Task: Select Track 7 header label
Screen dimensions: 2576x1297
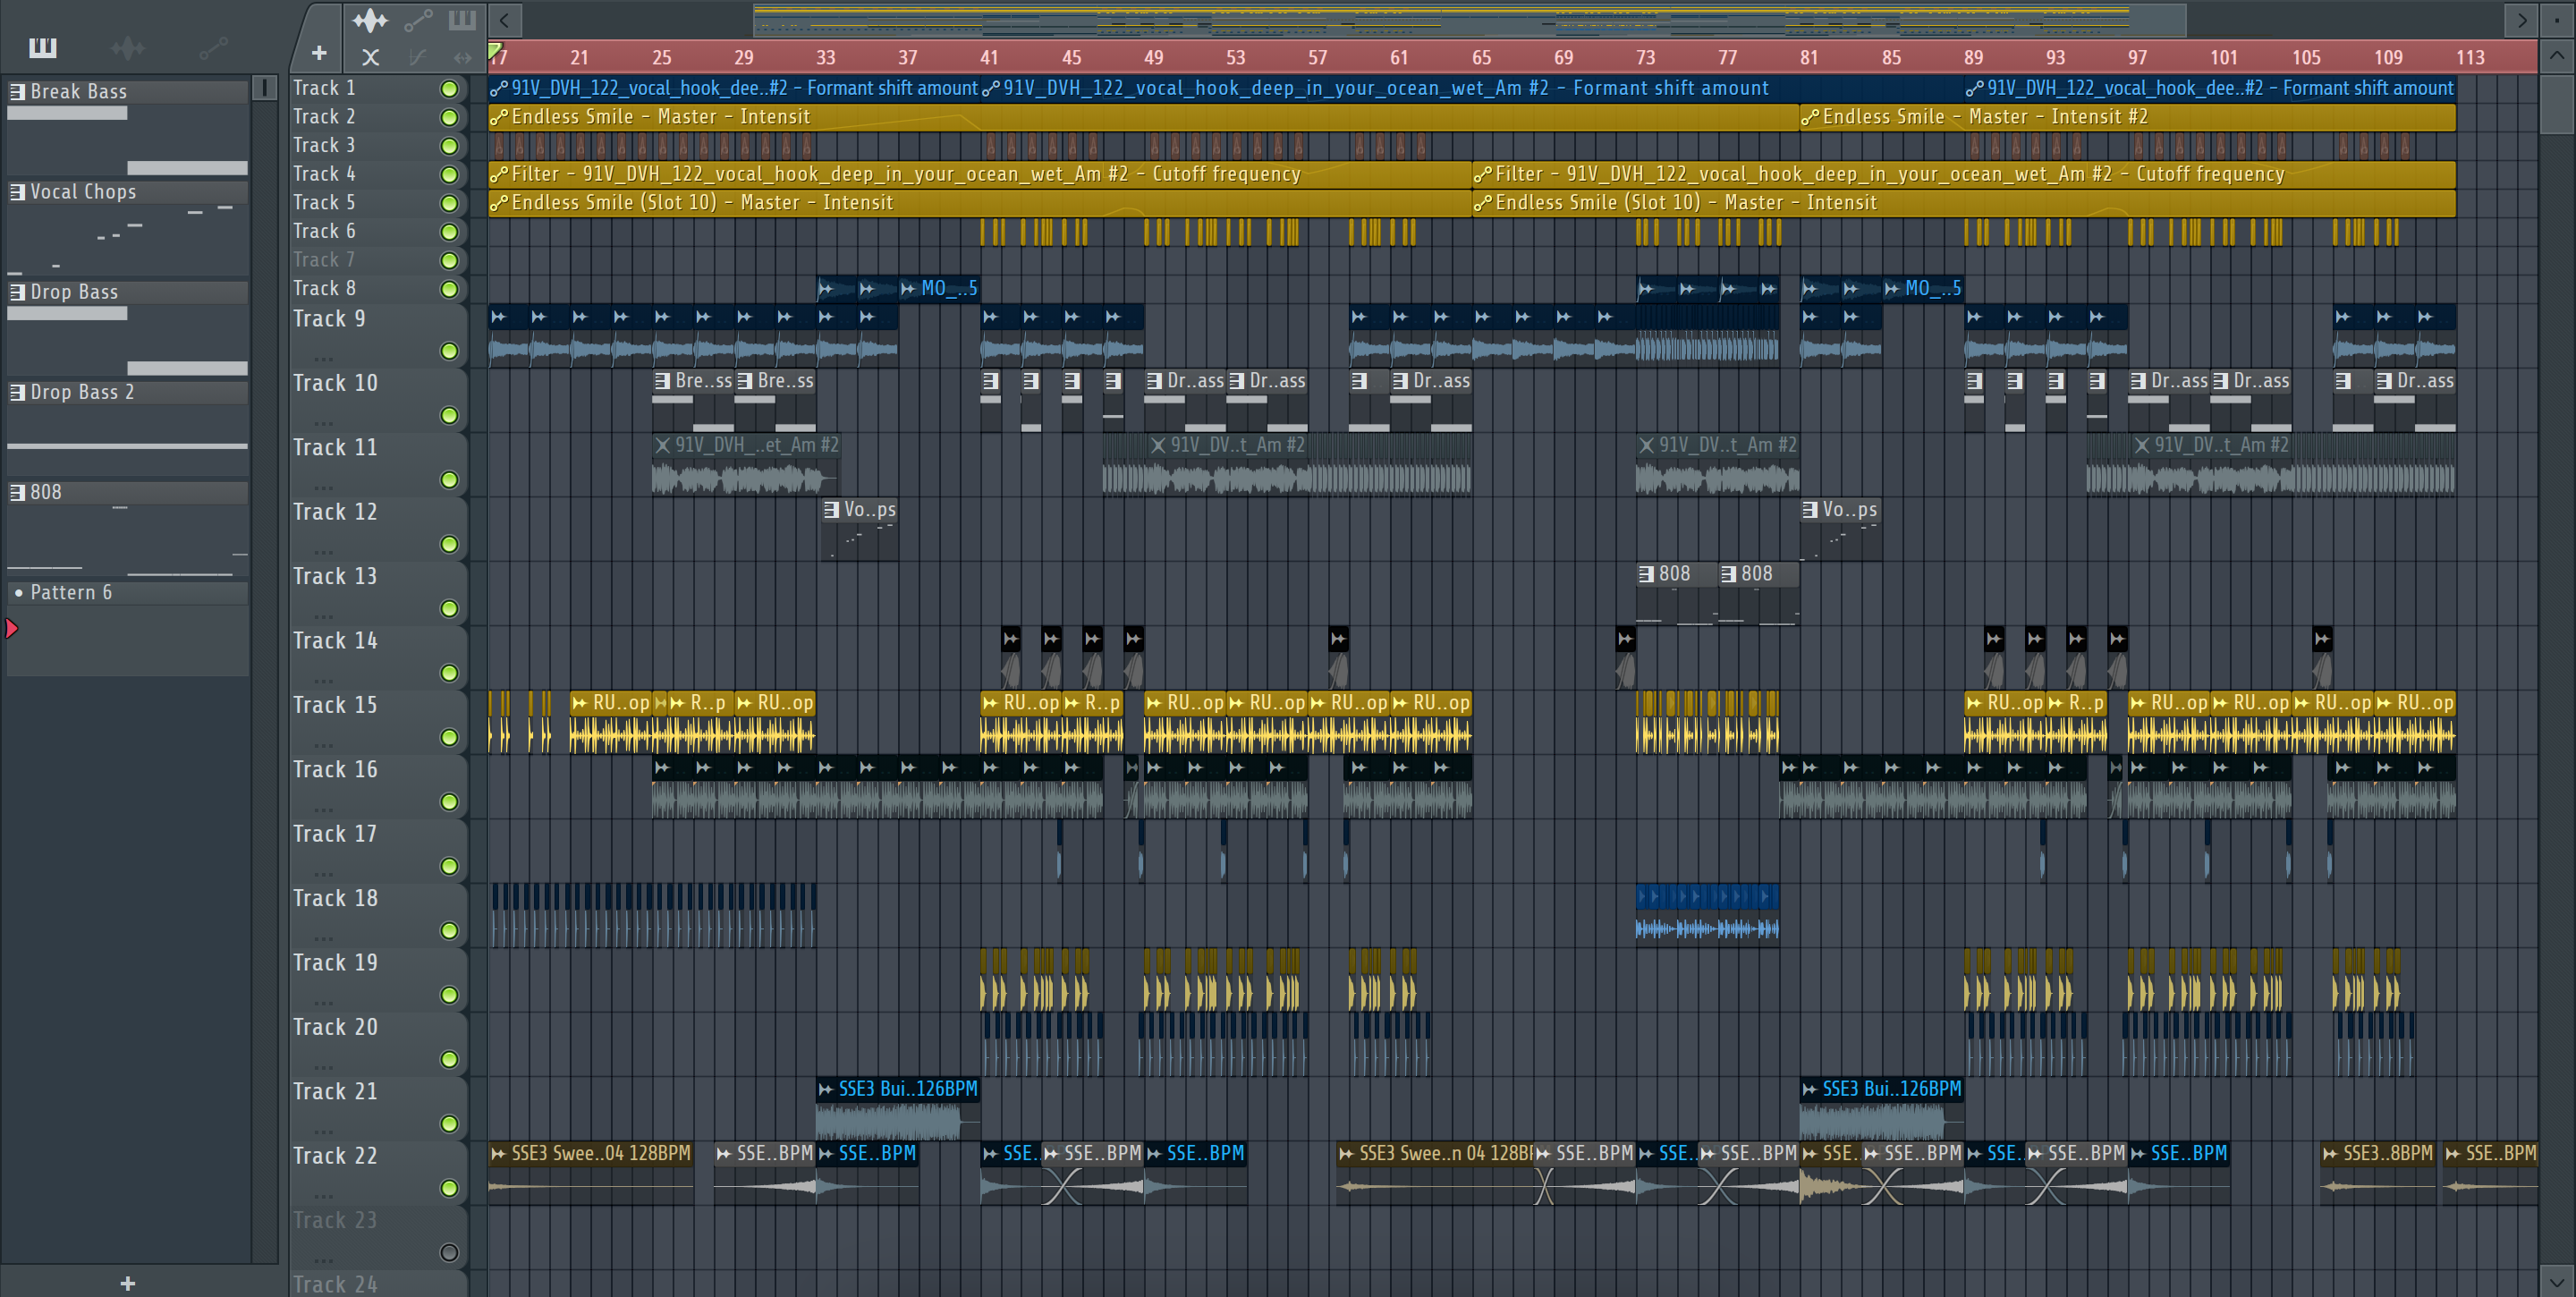Action: click(324, 260)
